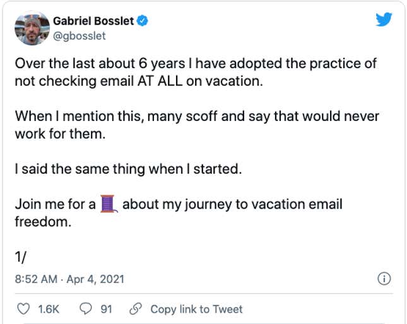This screenshot has width=407, height=324.
Task: Click the Apr 4, 2021 date
Action: 95,279
